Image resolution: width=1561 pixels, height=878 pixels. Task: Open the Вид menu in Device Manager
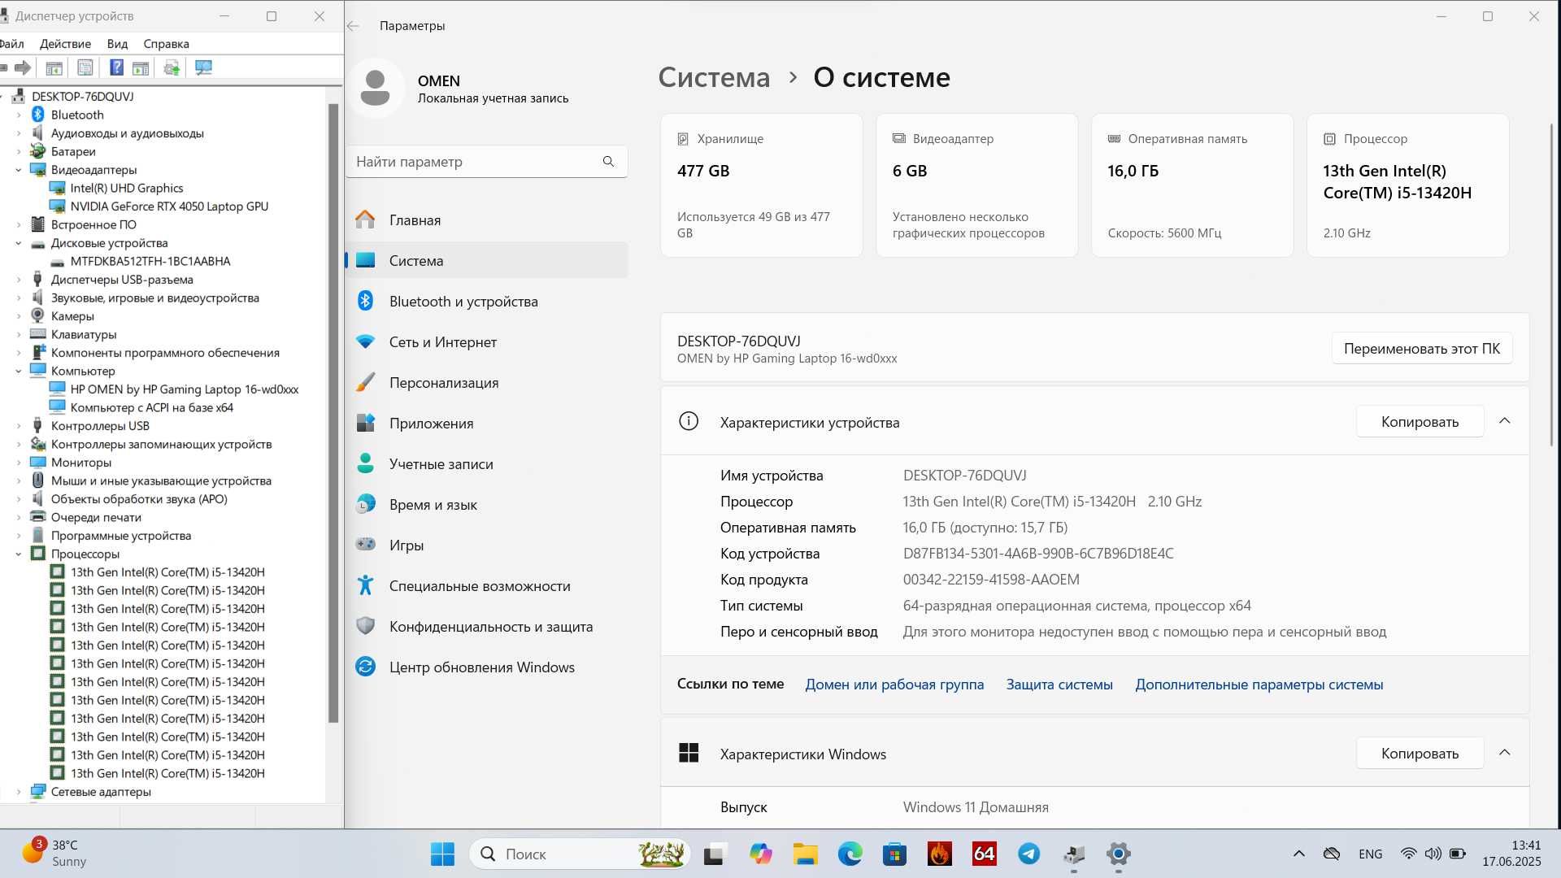(117, 44)
